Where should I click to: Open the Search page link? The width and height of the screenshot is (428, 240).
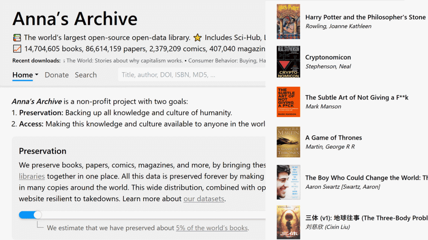tap(86, 75)
